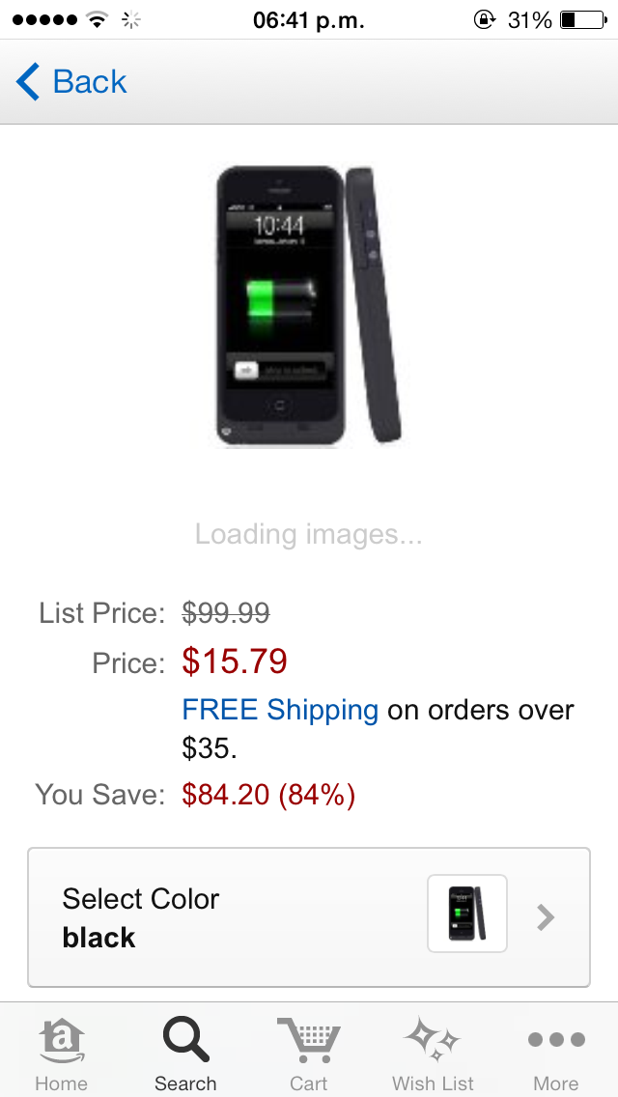Screen dimensions: 618x1097
Task: Tap the $15.79 price text
Action: 235,661
